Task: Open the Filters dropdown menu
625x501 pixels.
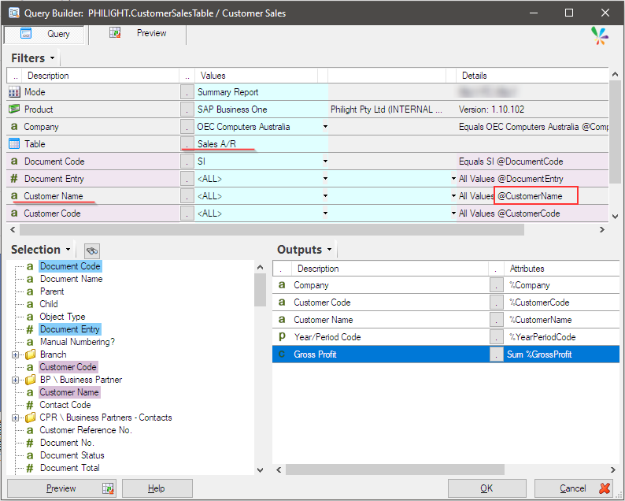Action: [52, 58]
